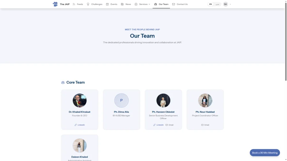287x161 pixels.
Task: Click the The JAIP home link
Action: pos(65,4)
